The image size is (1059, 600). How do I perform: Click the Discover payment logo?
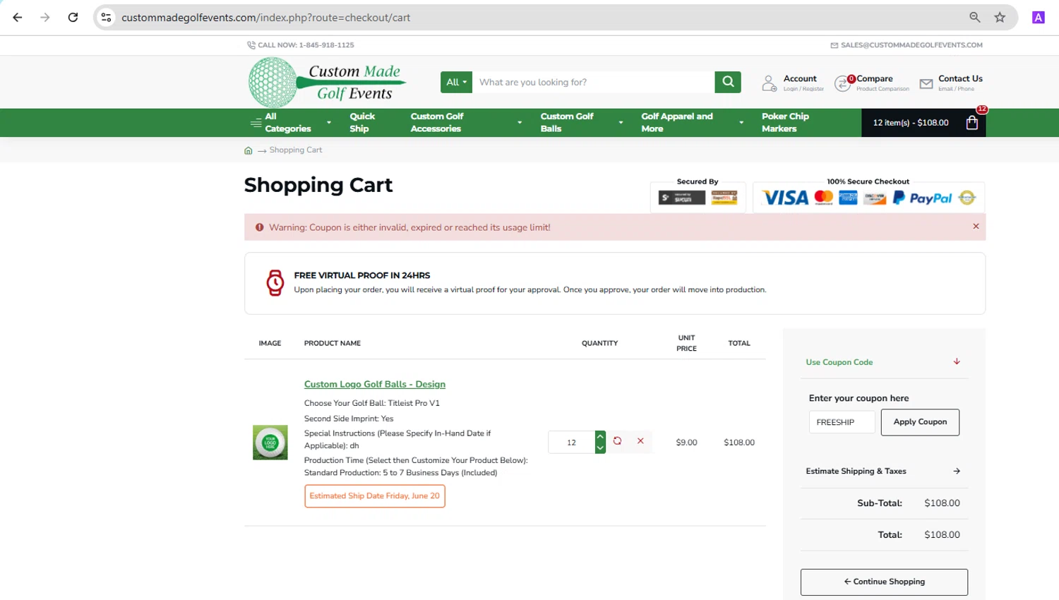tap(875, 198)
